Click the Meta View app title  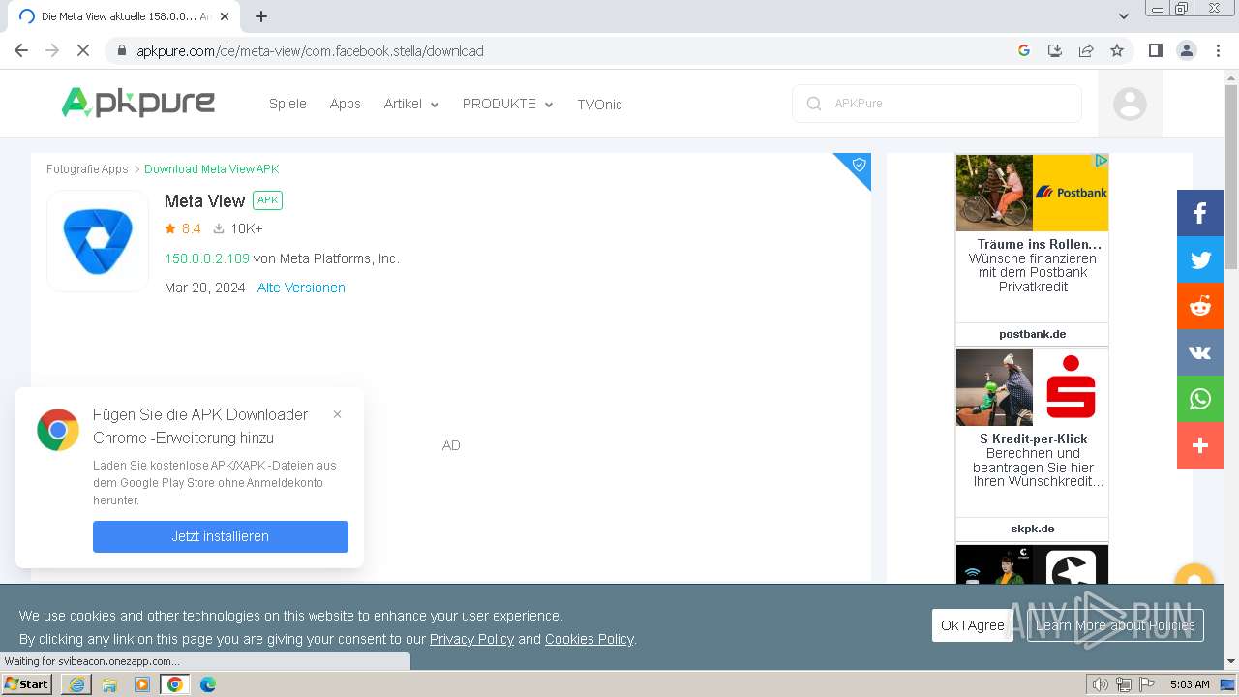click(204, 201)
